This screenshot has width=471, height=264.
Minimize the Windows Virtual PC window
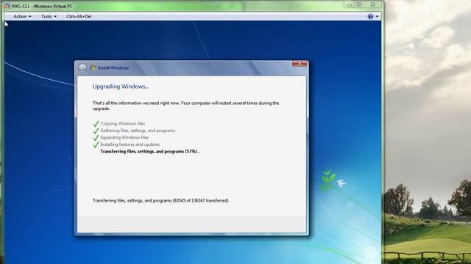click(349, 5)
